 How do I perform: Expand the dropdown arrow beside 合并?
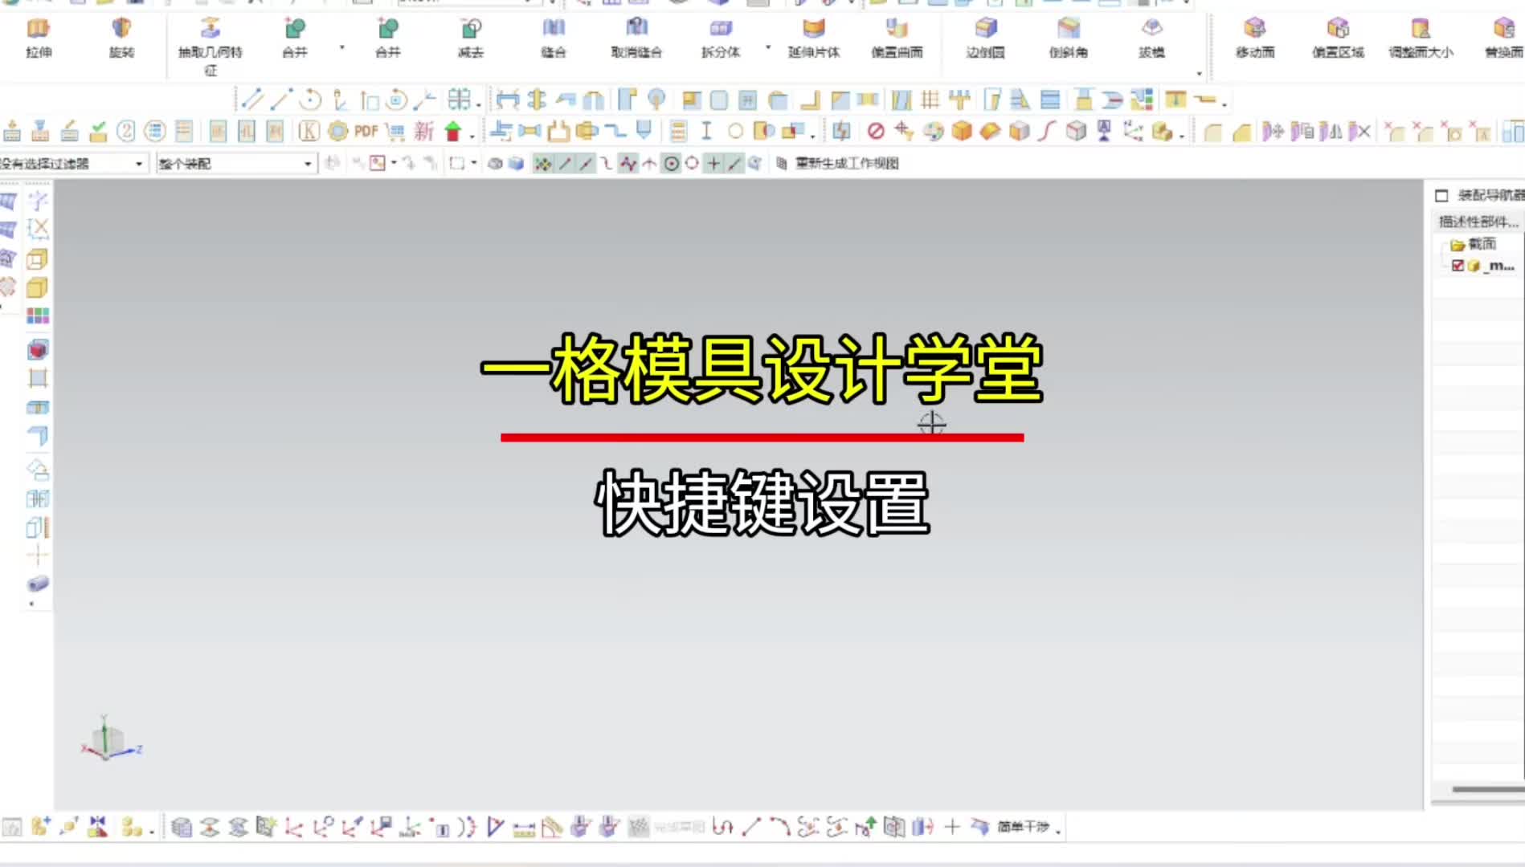[342, 46]
